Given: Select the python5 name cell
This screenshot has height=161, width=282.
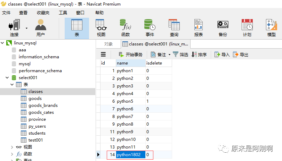Looking at the screenshot, I should (x=131, y=101).
